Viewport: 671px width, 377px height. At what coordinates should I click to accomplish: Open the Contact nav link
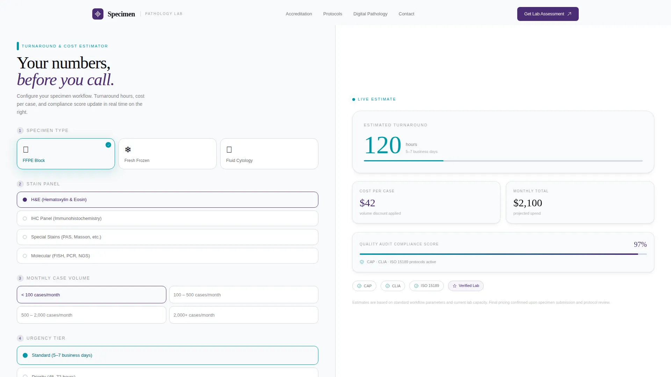pos(406,14)
